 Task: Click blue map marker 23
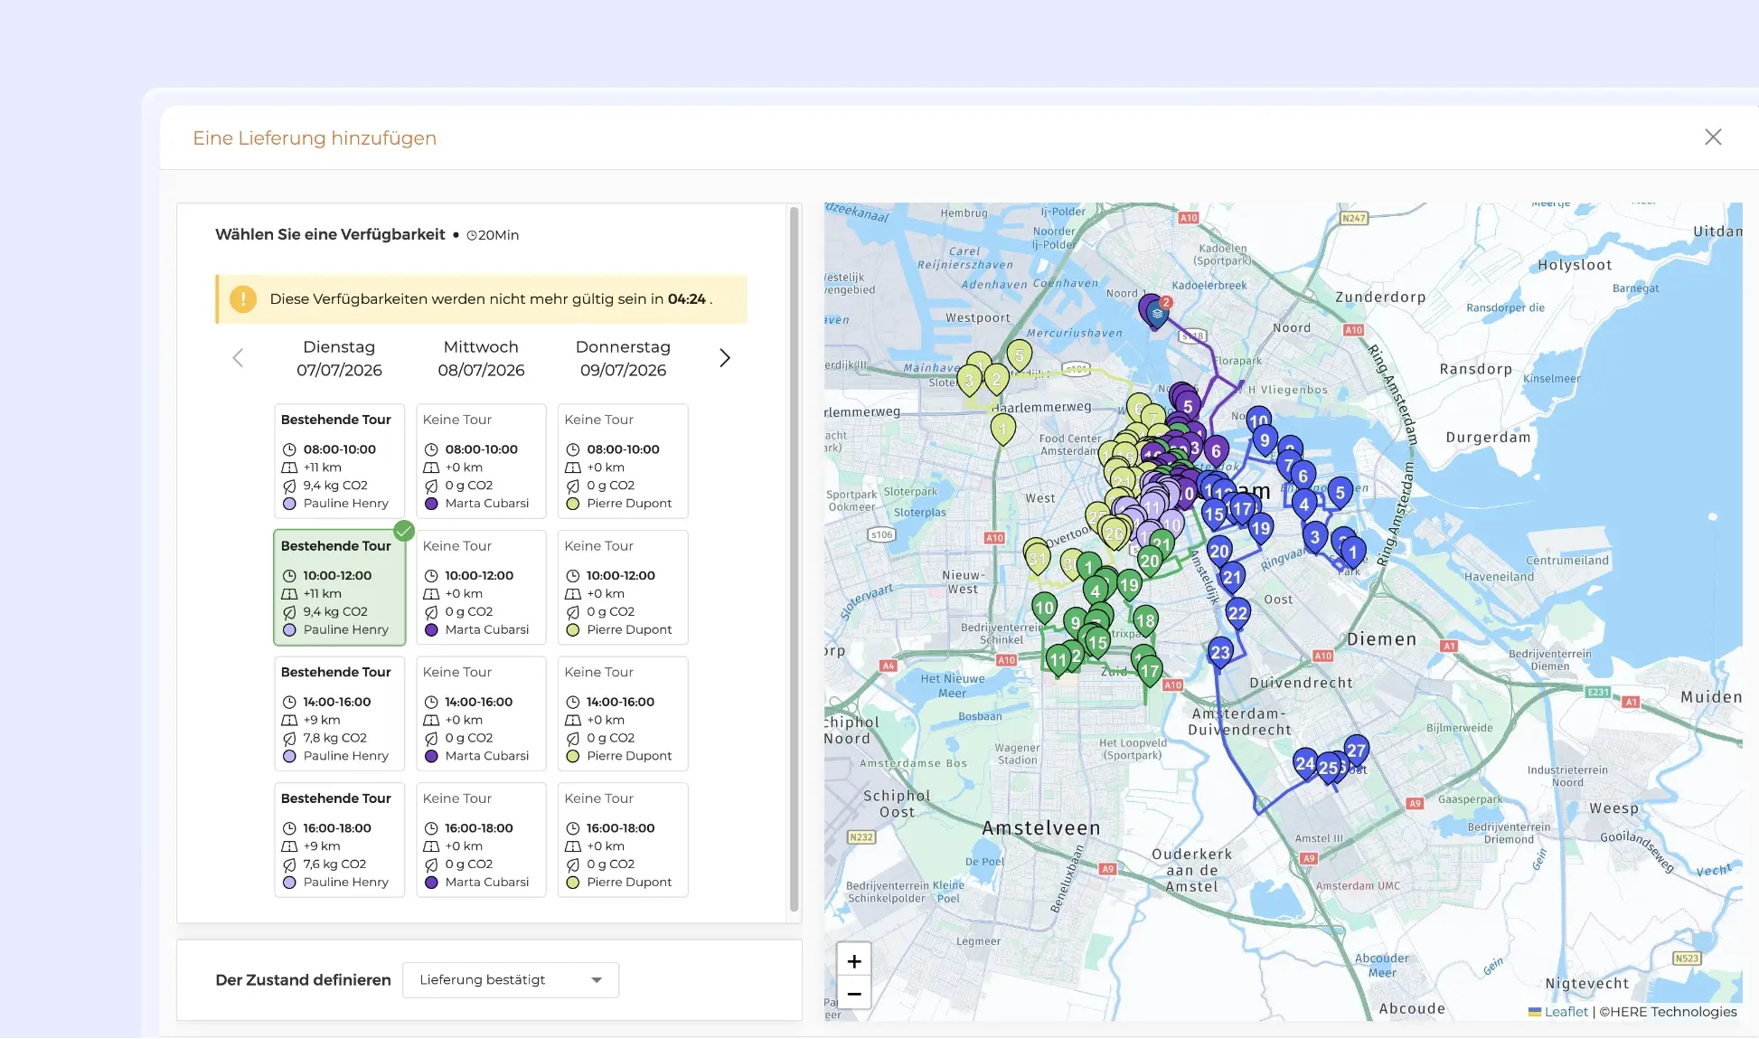[x=1220, y=653]
